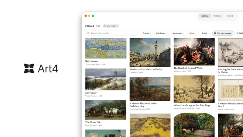
Task: Open 'The Death of General Wolfe' thumbnail
Action: tap(194, 52)
